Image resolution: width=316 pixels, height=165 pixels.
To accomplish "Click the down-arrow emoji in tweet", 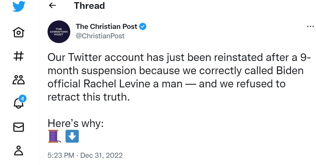I will point(72,136).
